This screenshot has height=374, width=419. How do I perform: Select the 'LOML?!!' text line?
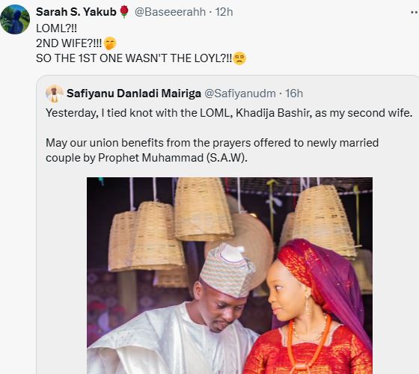coord(56,28)
